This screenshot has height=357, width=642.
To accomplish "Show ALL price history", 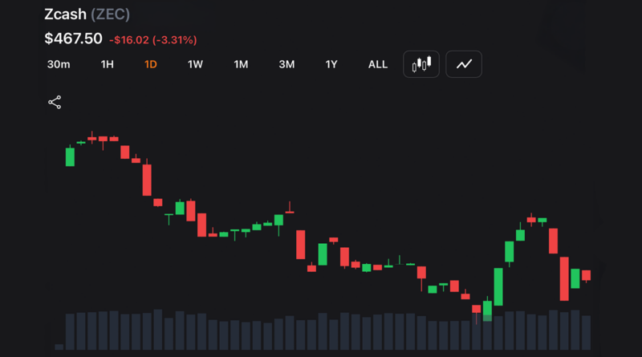I will 377,65.
